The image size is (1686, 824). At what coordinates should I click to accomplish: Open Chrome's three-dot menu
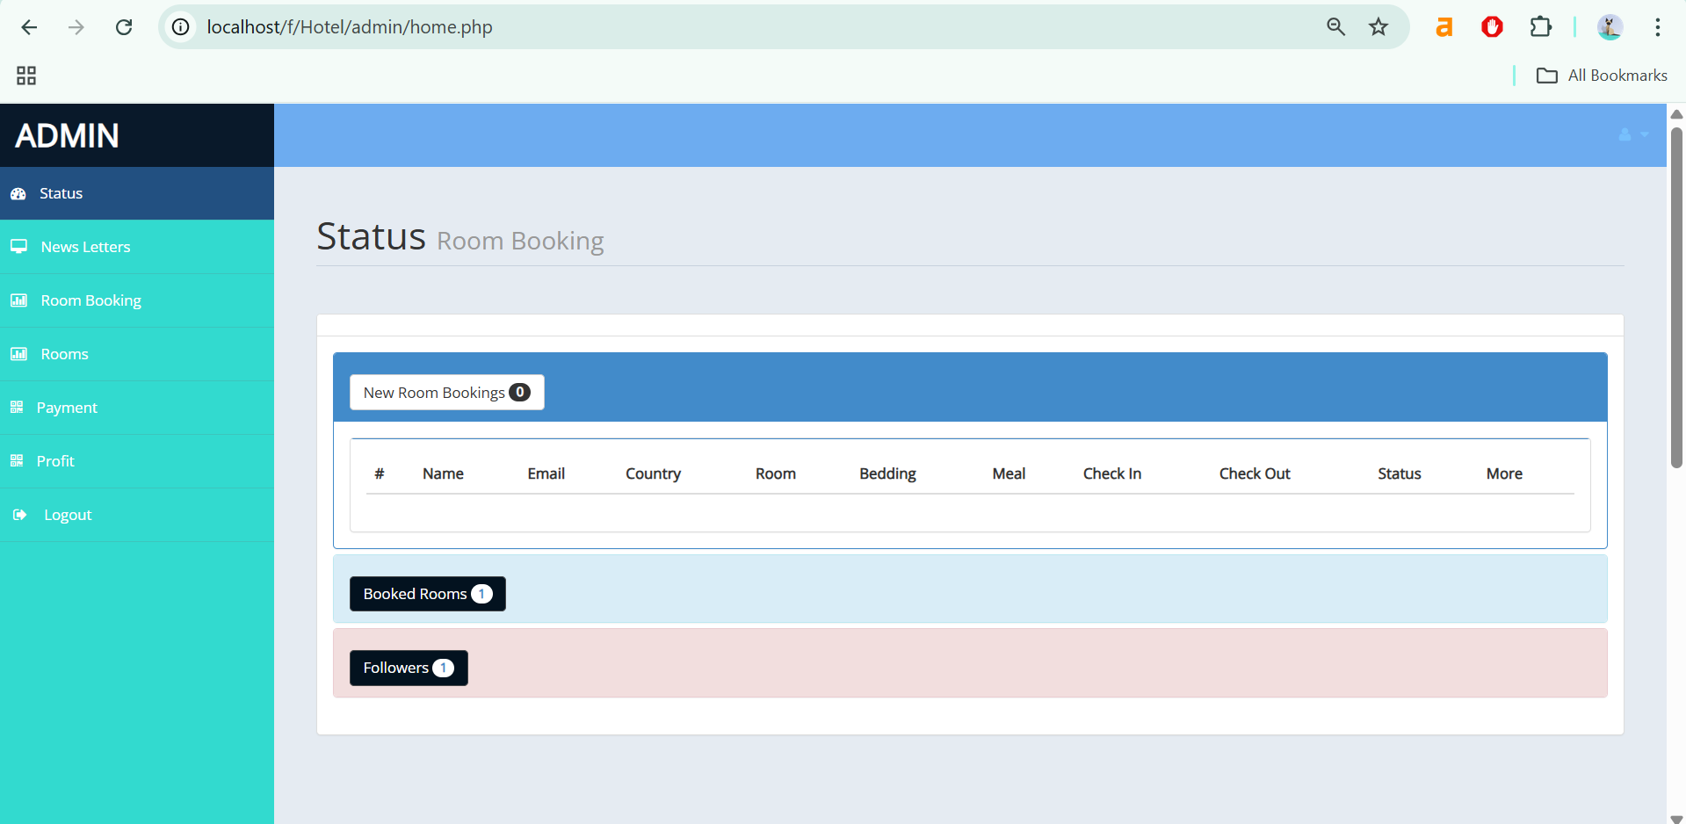point(1657,27)
